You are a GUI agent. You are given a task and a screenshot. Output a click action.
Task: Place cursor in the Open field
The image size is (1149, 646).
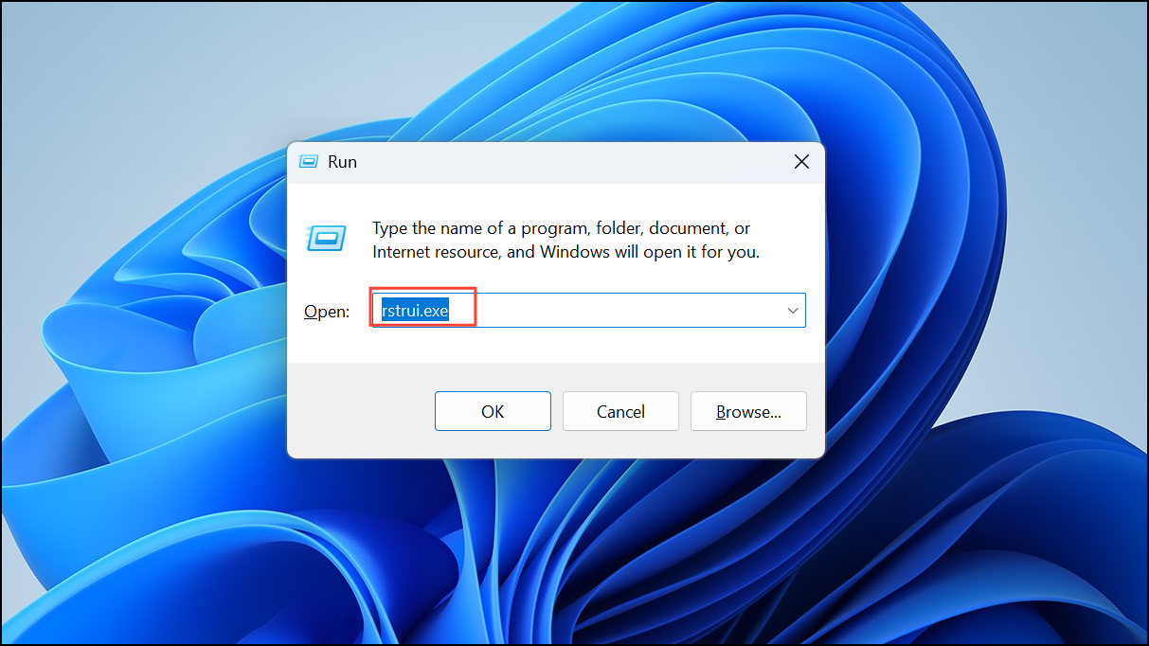coord(568,310)
